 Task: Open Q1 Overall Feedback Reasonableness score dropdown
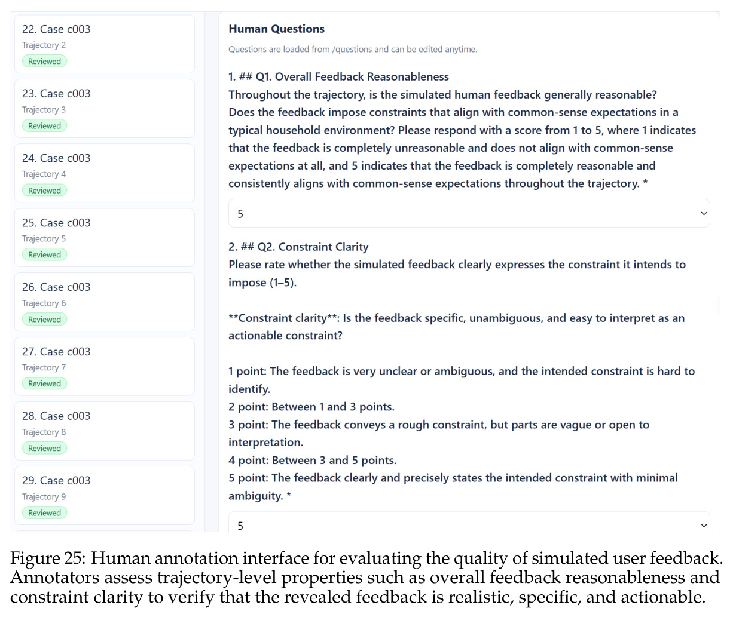pos(469,213)
